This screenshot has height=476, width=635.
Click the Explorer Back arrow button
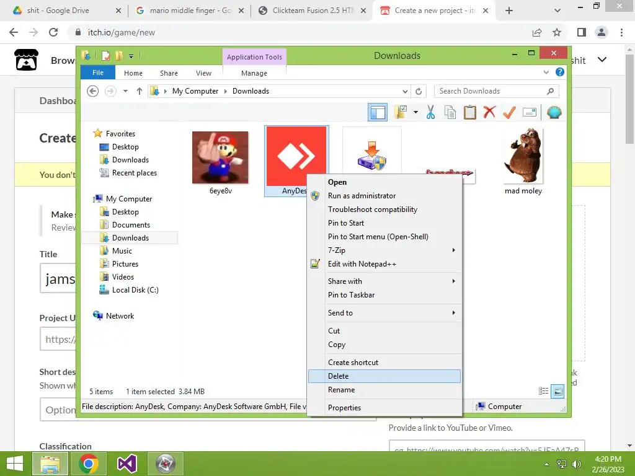point(93,91)
